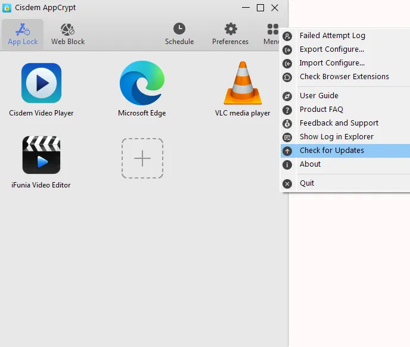Choose Export Configure... from the menu
The height and width of the screenshot is (347, 410).
point(345,49)
